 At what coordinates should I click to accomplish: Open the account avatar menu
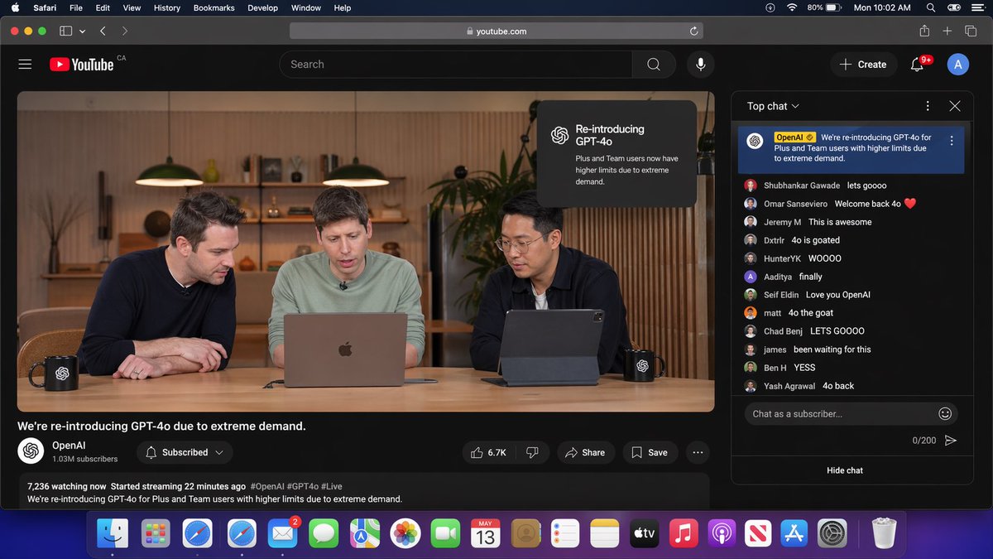tap(957, 64)
